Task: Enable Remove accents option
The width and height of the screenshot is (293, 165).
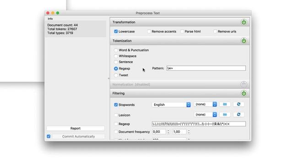Action: [x=149, y=32]
